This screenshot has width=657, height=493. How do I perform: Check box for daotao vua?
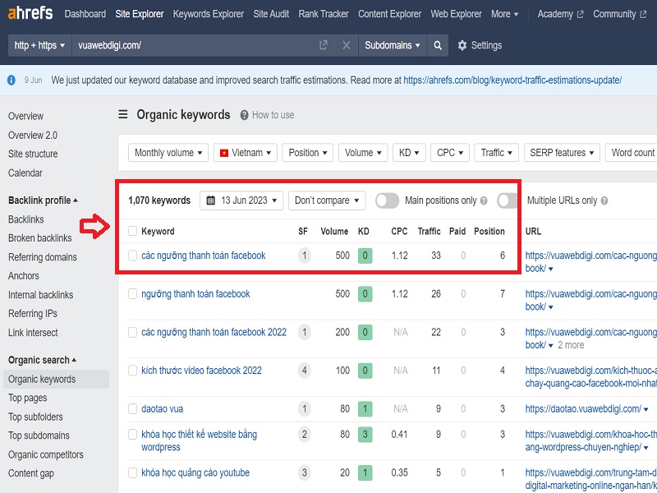click(132, 408)
